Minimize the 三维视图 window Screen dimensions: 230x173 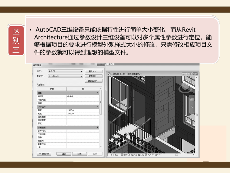point(184,74)
